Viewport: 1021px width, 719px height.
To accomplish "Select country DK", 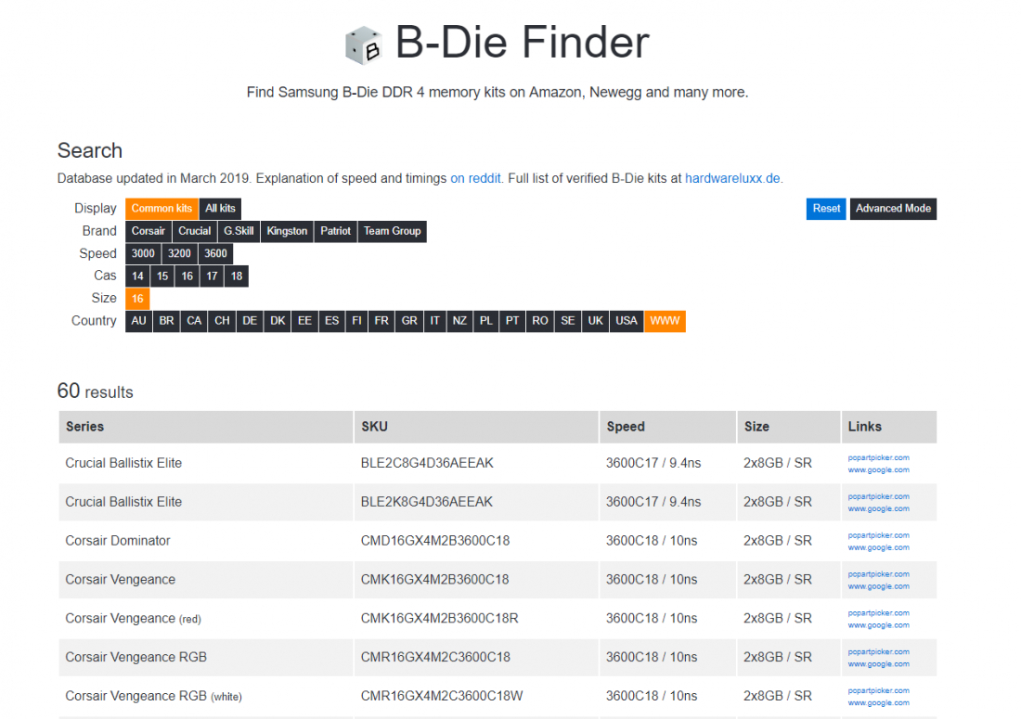I will 278,321.
